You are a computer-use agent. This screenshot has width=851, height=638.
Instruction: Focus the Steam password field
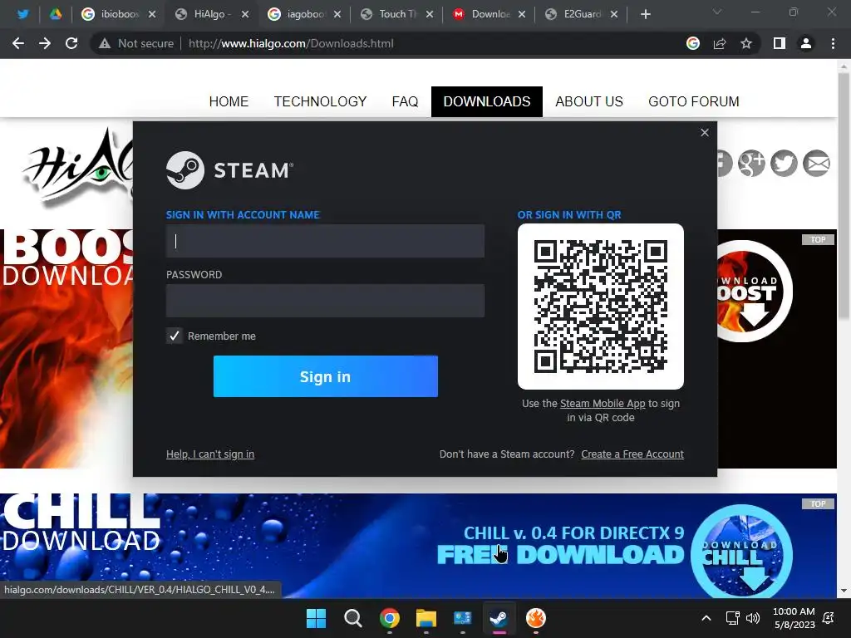coord(325,301)
